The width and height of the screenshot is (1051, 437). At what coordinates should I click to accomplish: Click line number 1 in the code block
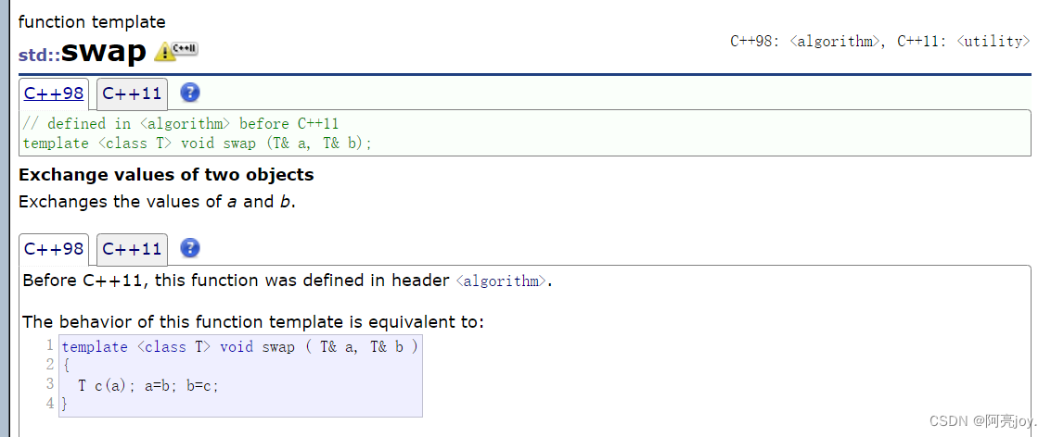click(49, 346)
